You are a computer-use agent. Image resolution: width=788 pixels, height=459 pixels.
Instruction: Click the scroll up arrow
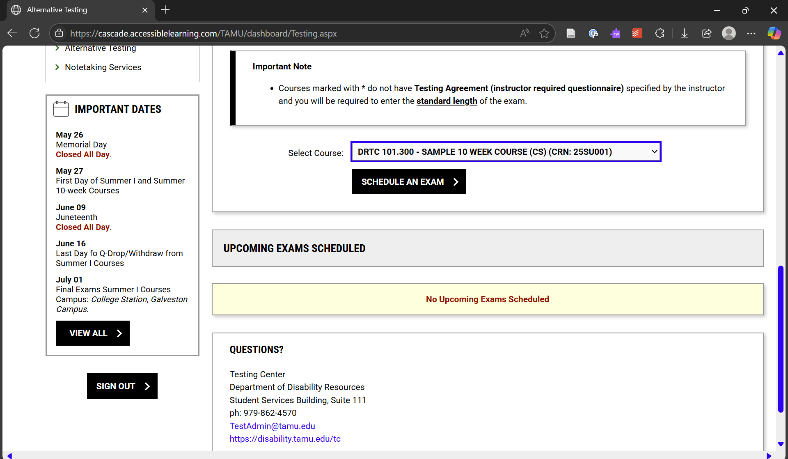coord(781,53)
